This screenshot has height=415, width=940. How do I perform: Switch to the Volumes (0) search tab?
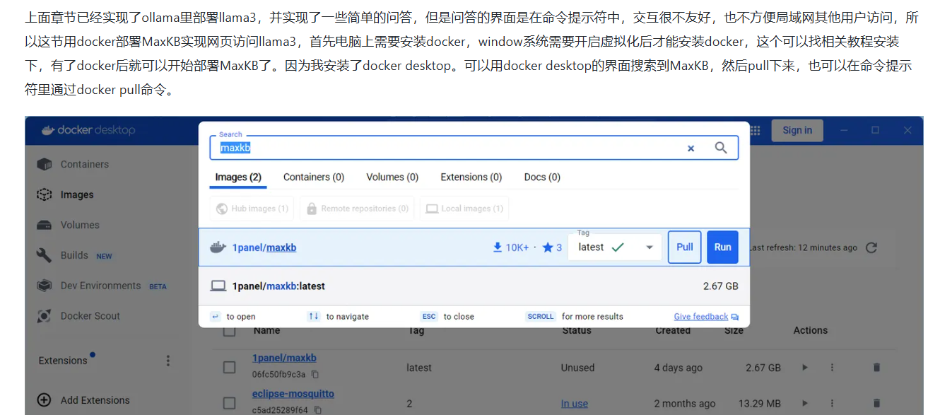tap(392, 177)
